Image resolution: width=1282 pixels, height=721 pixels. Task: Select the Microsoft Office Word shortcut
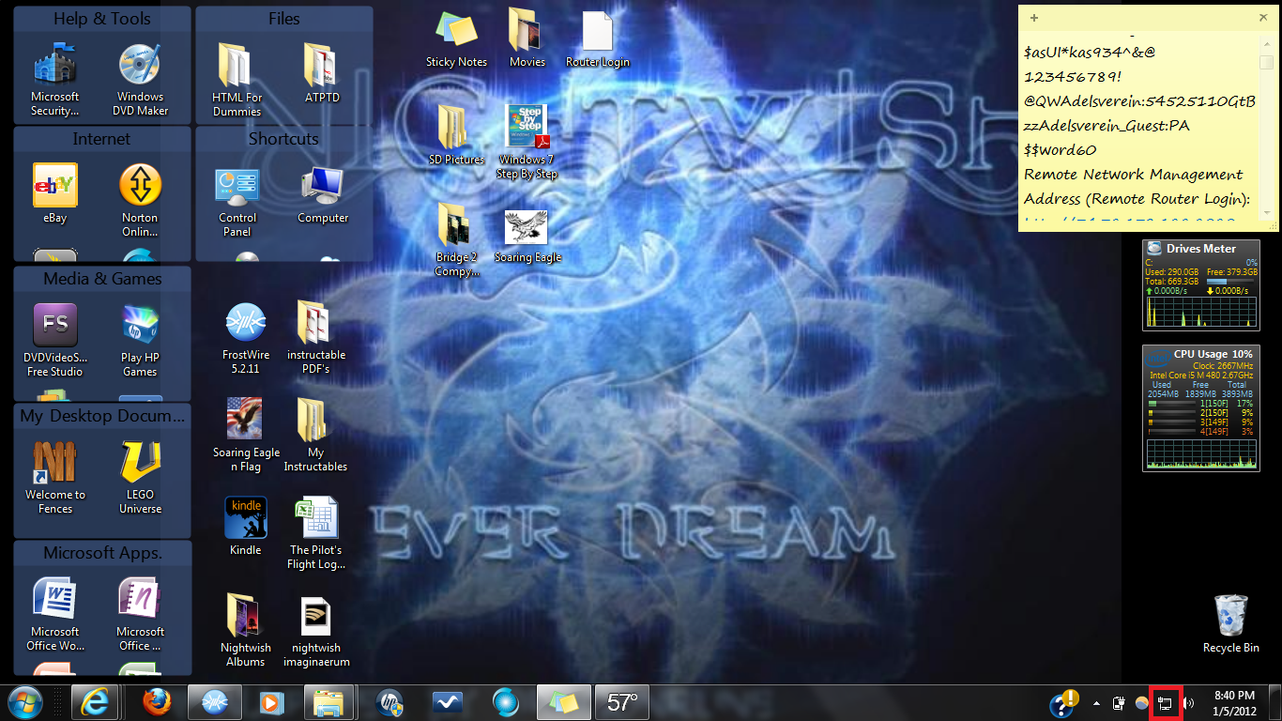click(x=55, y=614)
